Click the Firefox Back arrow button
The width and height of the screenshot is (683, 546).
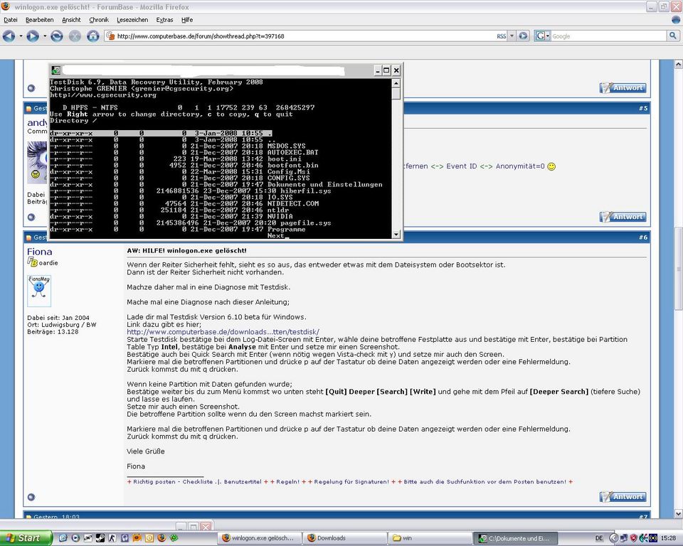9,36
